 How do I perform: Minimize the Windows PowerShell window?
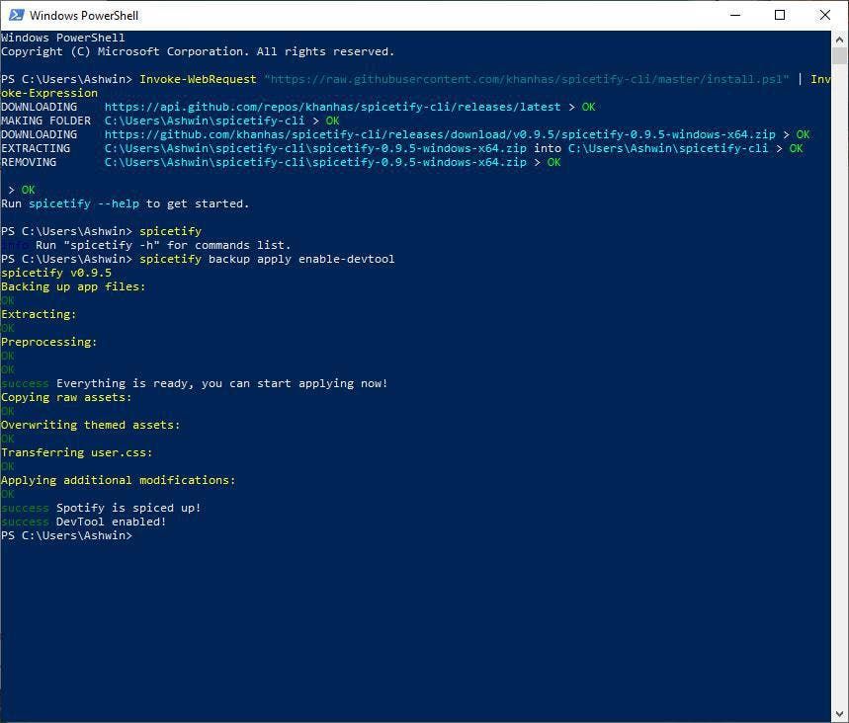[735, 15]
